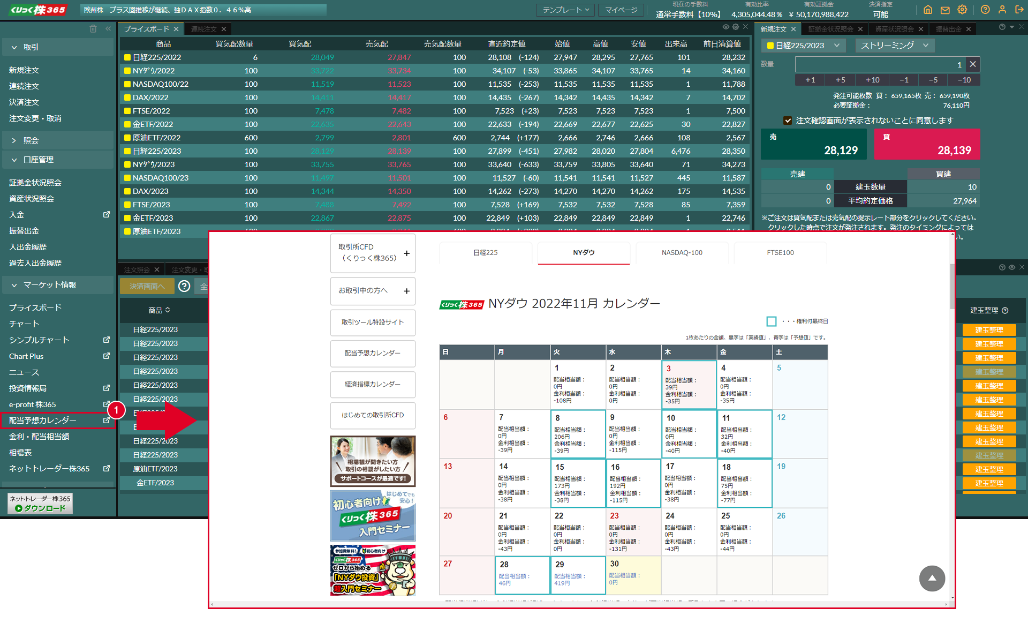The image size is (1028, 638).
Task: Click help icon in new order panel
Action: 1002,27
